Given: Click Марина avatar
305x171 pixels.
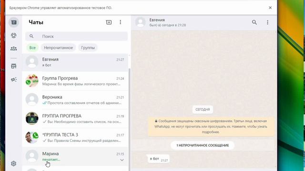Looking at the screenshot, I should 32,156.
